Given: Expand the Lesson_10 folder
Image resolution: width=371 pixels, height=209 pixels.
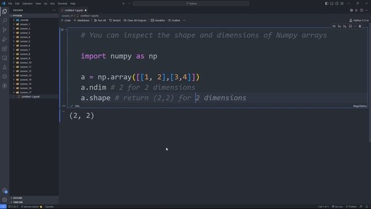Looking at the screenshot, I should pyautogui.click(x=34, y=63).
